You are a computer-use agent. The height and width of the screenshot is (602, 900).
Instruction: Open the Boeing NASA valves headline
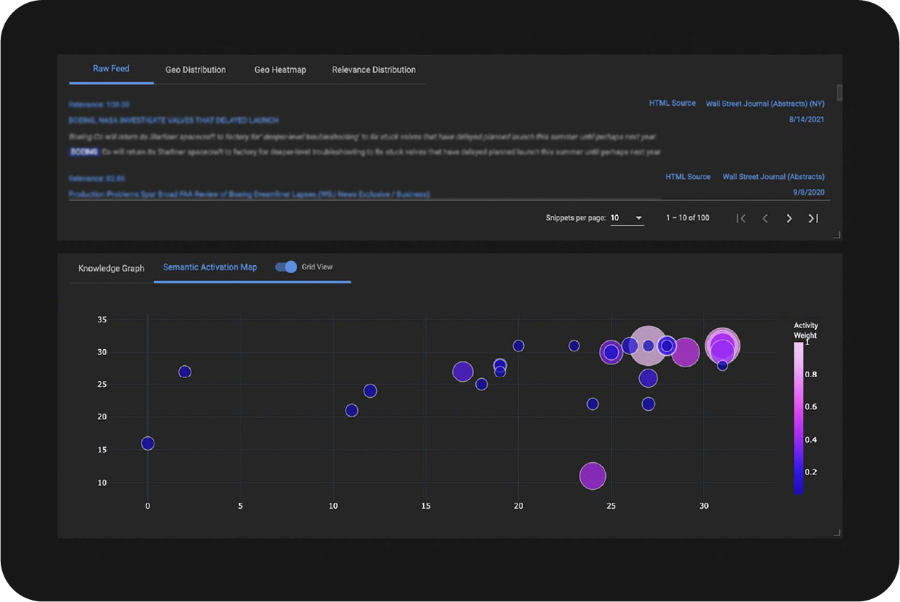point(173,120)
